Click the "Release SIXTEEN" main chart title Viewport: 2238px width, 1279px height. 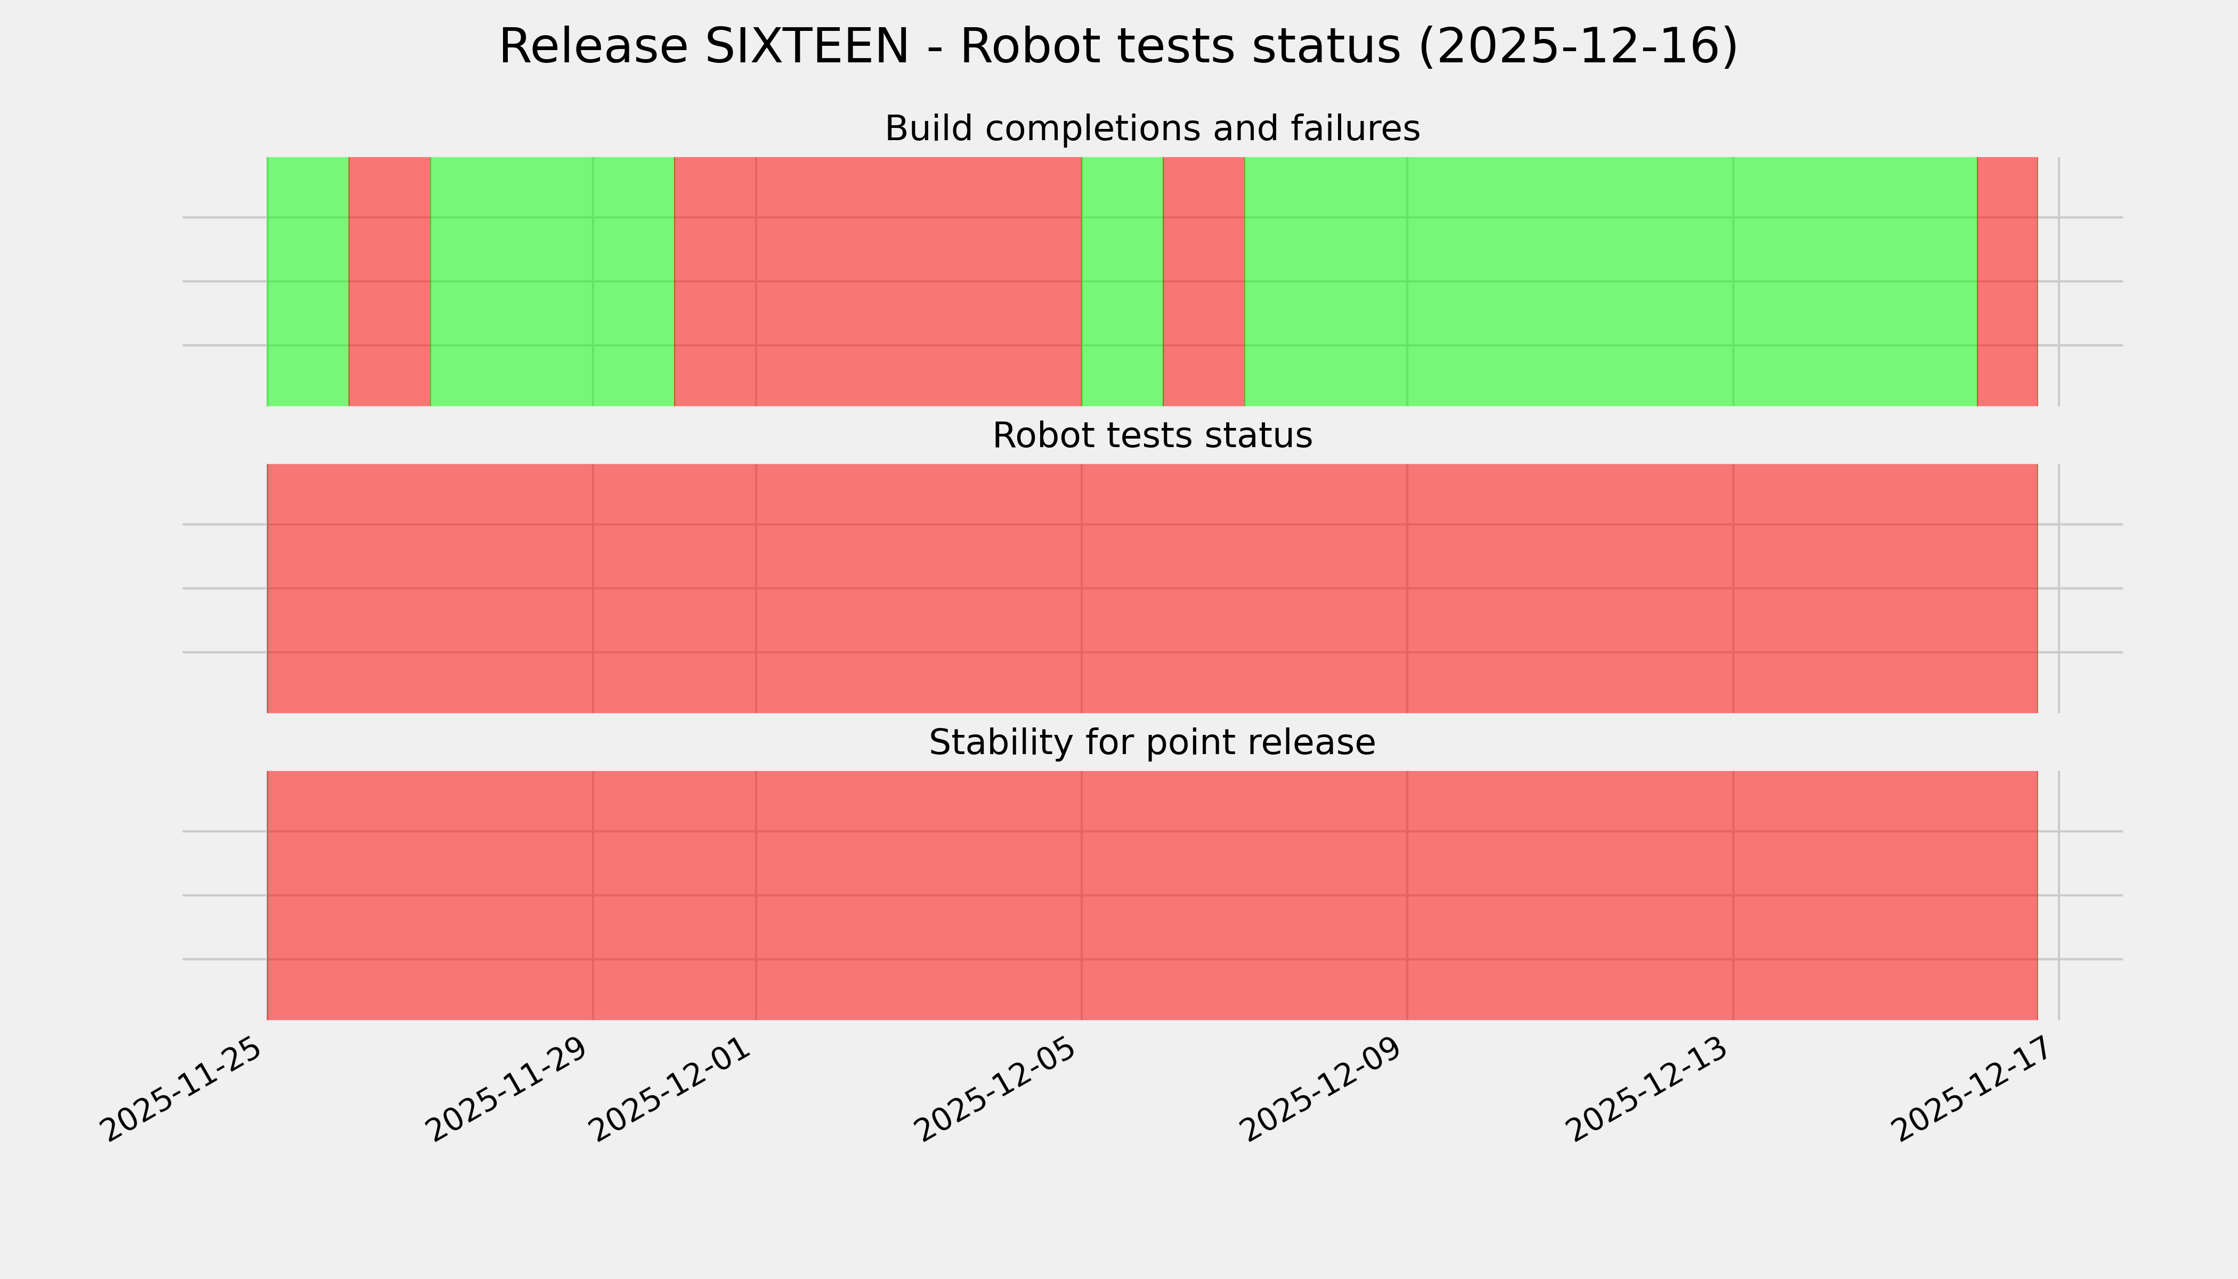coord(1118,46)
